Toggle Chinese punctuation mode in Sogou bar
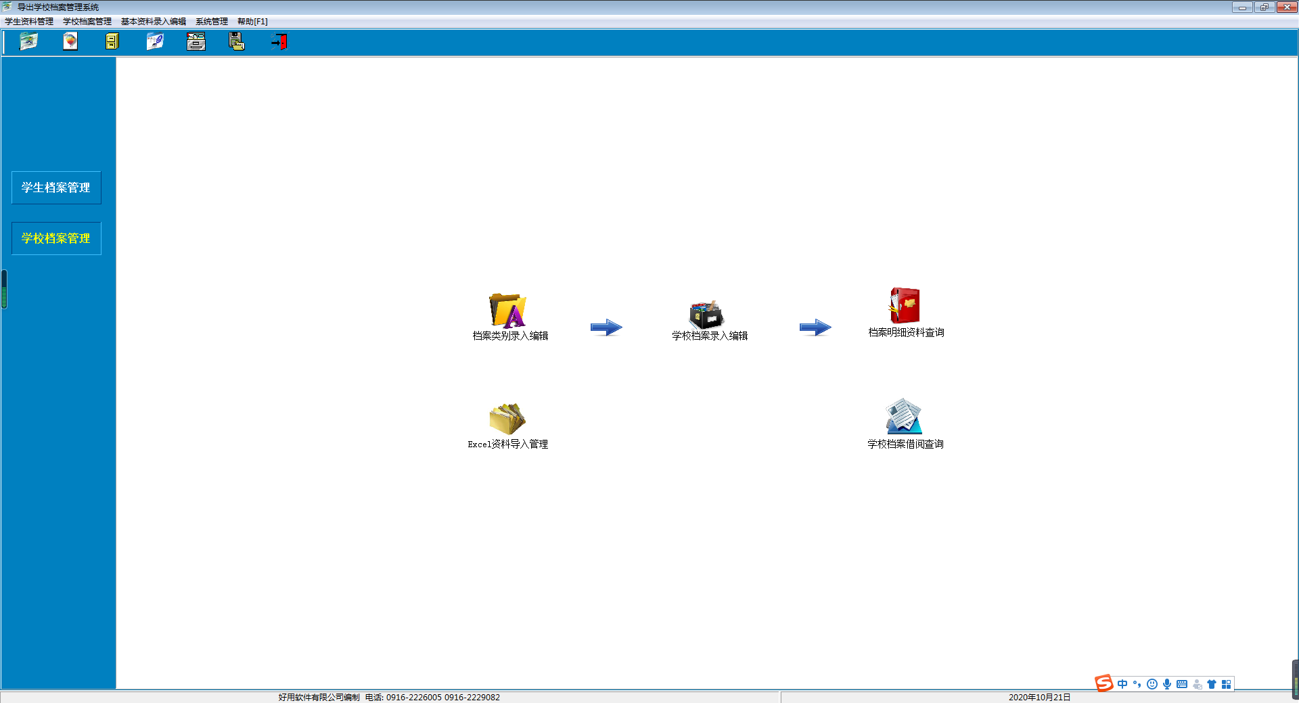This screenshot has height=703, width=1299. tap(1137, 684)
